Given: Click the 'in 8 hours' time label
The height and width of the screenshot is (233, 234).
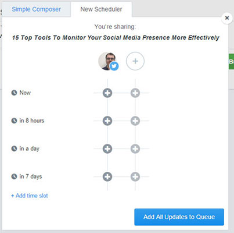Looking at the screenshot, I should pos(32,121).
